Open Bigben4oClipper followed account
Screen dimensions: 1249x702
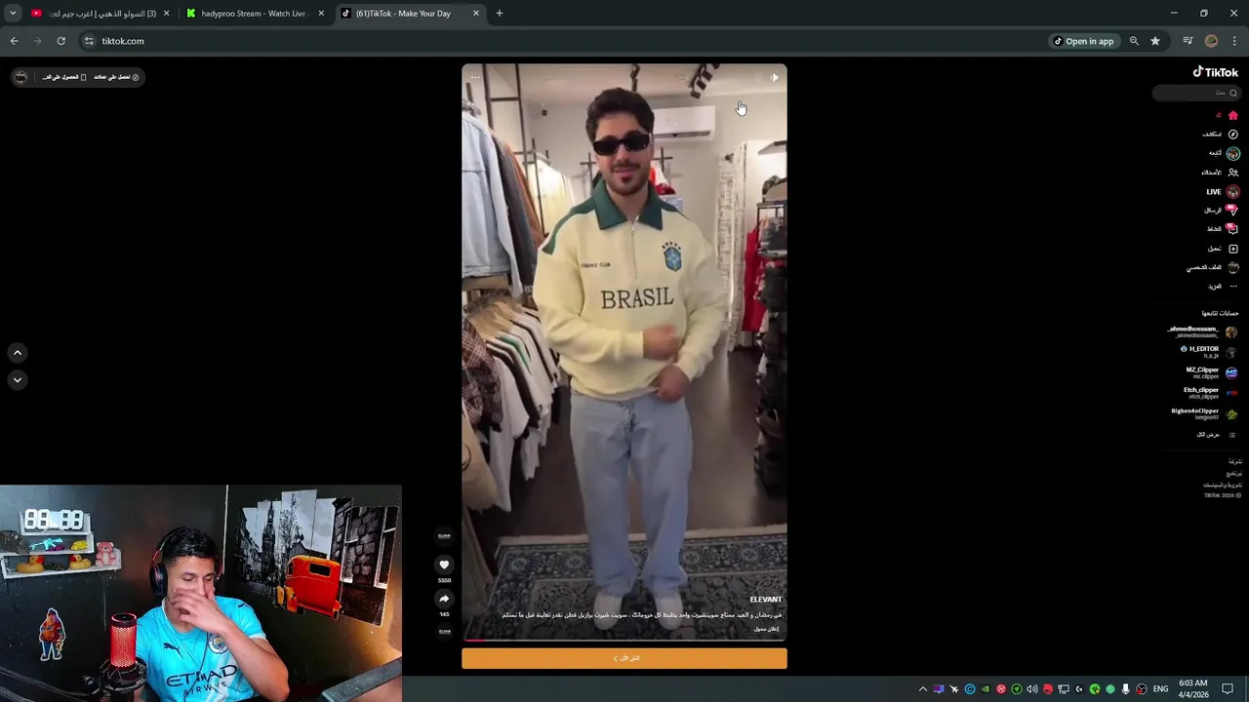pyautogui.click(x=1204, y=413)
